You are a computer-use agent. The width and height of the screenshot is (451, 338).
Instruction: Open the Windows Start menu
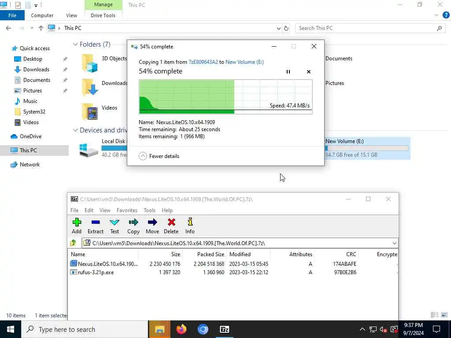(x=11, y=329)
